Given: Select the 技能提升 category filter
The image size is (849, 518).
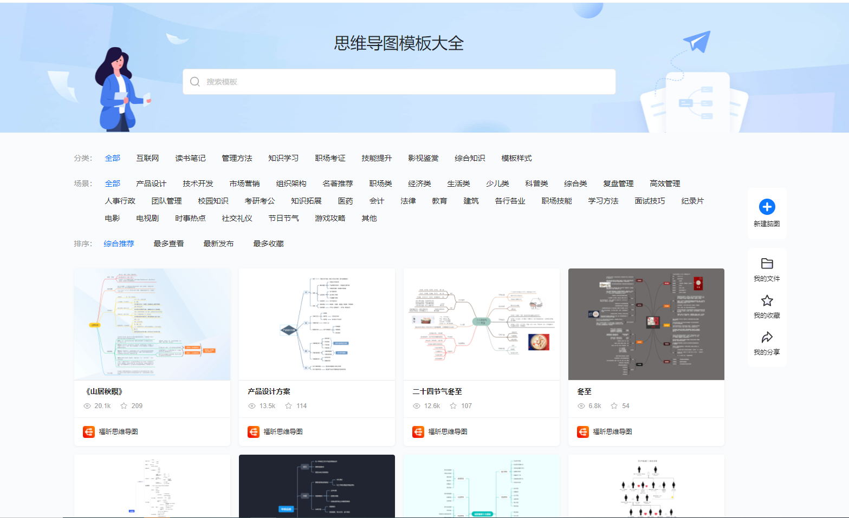Looking at the screenshot, I should tap(377, 158).
